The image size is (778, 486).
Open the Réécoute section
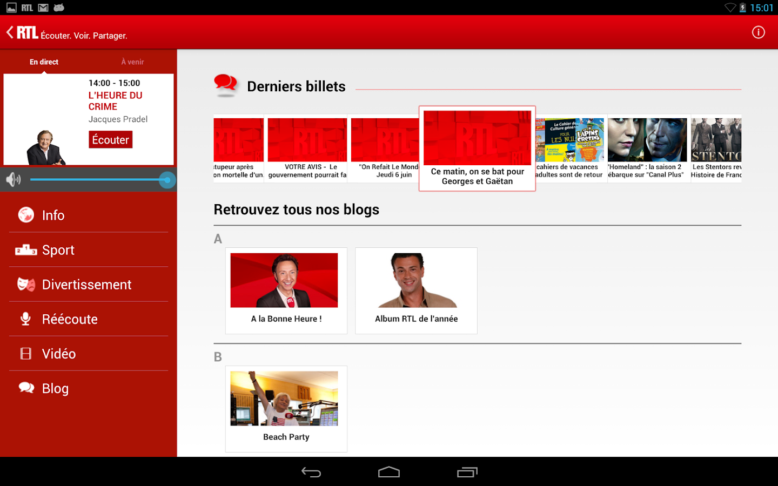pyautogui.click(x=89, y=319)
